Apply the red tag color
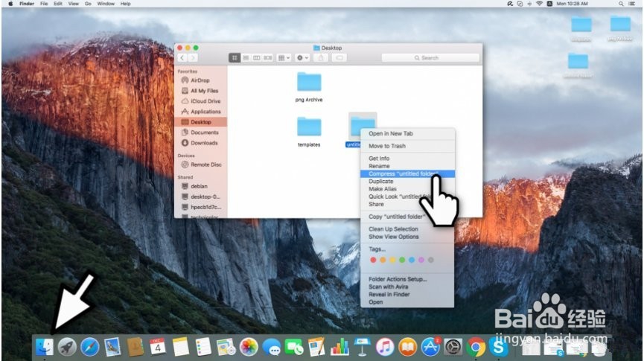Viewport: 644px width, 361px height. pyautogui.click(x=373, y=260)
